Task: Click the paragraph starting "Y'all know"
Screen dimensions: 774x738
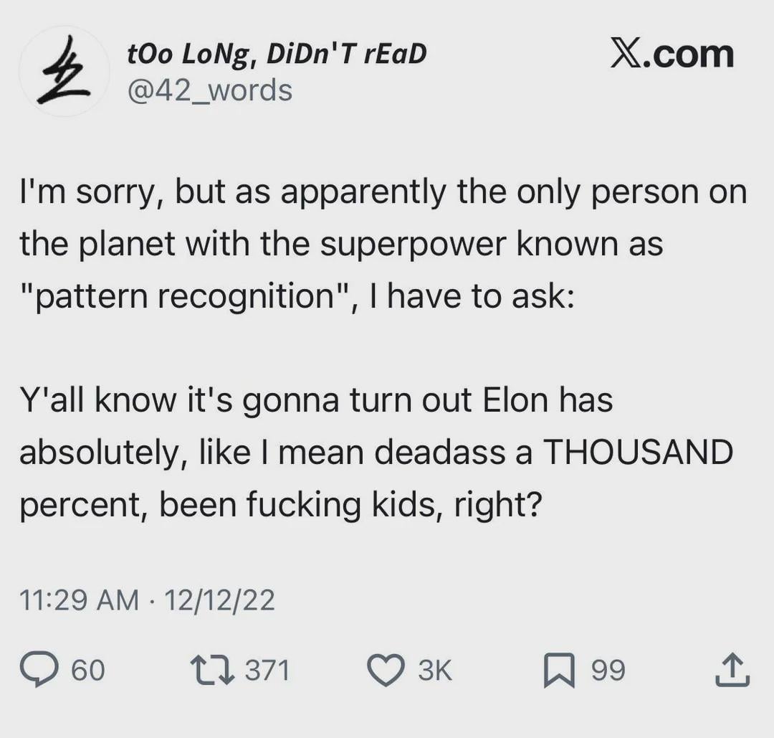Action: [376, 452]
